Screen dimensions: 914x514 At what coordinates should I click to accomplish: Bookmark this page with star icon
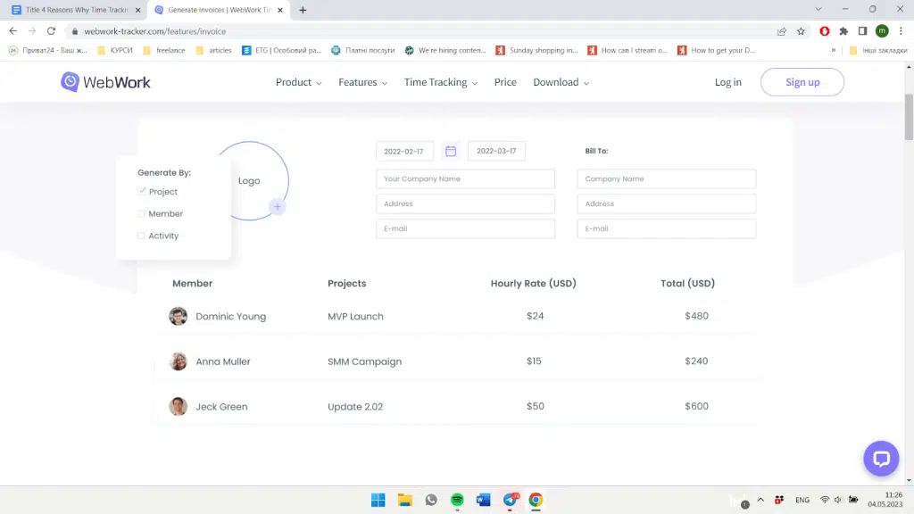(x=801, y=31)
